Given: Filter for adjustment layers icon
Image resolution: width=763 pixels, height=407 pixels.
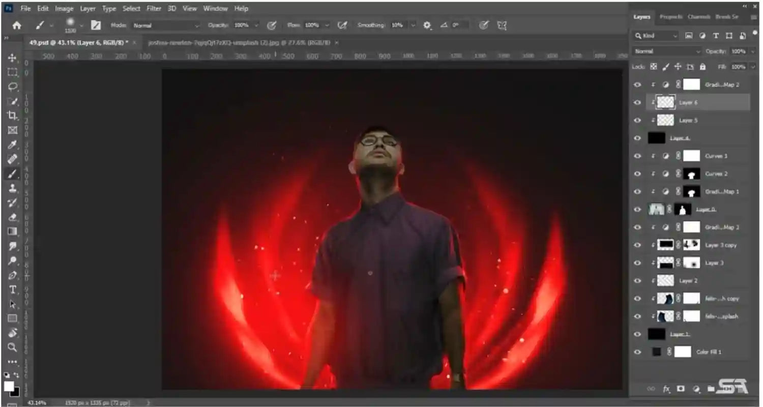Looking at the screenshot, I should [x=702, y=36].
